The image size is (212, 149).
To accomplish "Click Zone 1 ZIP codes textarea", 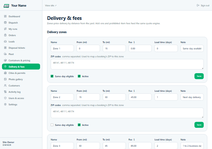I will [127, 64].
